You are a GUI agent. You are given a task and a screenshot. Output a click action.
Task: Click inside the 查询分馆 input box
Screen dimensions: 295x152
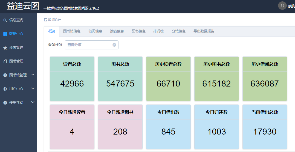click(x=88, y=45)
